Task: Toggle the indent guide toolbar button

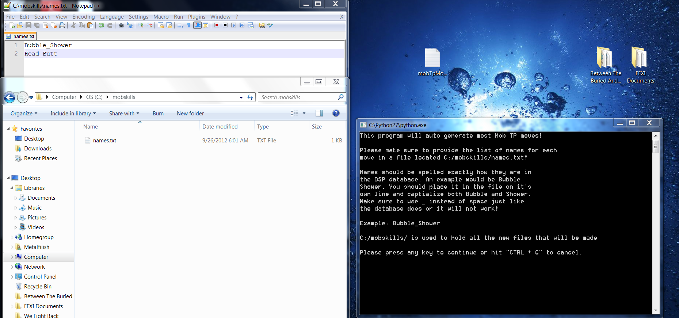Action: tap(197, 25)
